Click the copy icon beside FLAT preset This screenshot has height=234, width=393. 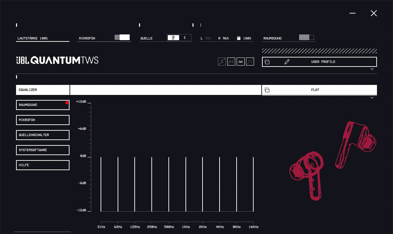[x=267, y=90]
